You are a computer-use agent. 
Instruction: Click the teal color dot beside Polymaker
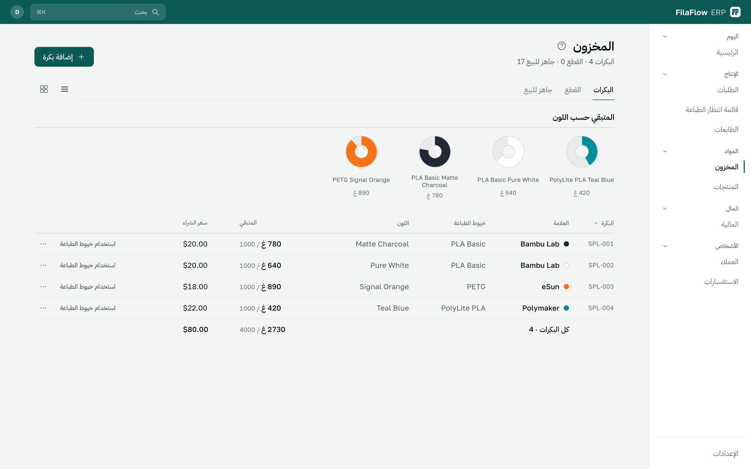pyautogui.click(x=566, y=308)
